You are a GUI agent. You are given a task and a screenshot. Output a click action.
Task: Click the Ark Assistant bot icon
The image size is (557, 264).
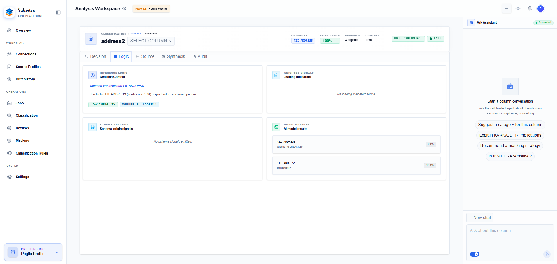(x=471, y=23)
